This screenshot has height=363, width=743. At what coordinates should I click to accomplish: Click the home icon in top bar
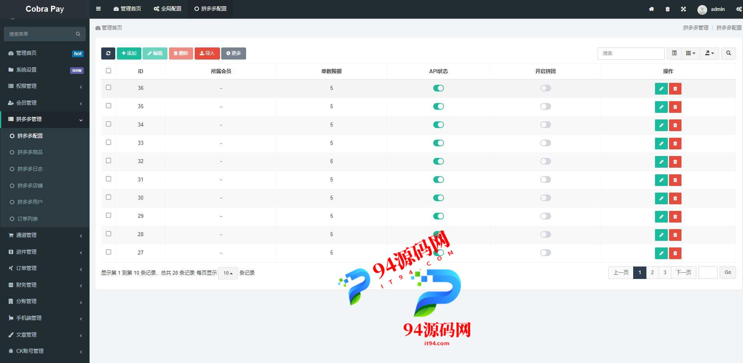(x=651, y=9)
